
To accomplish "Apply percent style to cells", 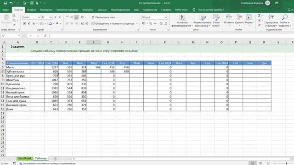I will point(151,23).
